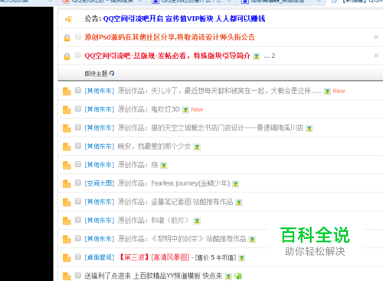The width and height of the screenshot is (383, 281).
Task: Click image icon after 黎明中的剑宗 title
Action: [252, 240]
